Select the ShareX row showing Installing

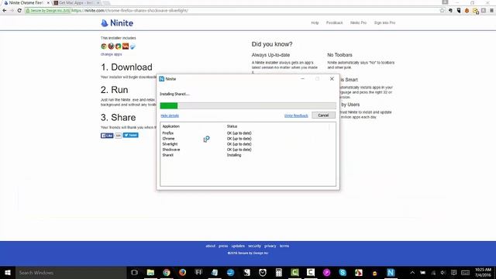[248, 155]
